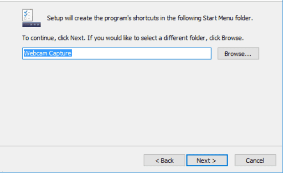
Task: Select the 'Next >' navigation button
Action: click(207, 160)
